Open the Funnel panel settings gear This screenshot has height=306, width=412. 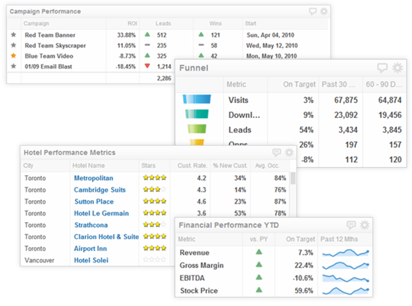click(397, 68)
